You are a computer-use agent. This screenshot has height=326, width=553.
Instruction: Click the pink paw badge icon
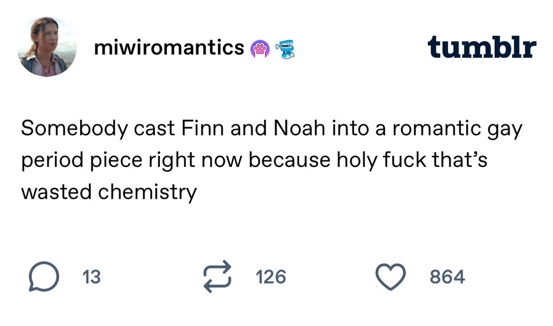[x=259, y=49]
